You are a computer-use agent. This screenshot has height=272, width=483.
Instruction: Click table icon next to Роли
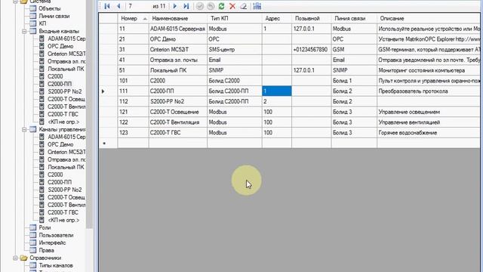(33, 227)
